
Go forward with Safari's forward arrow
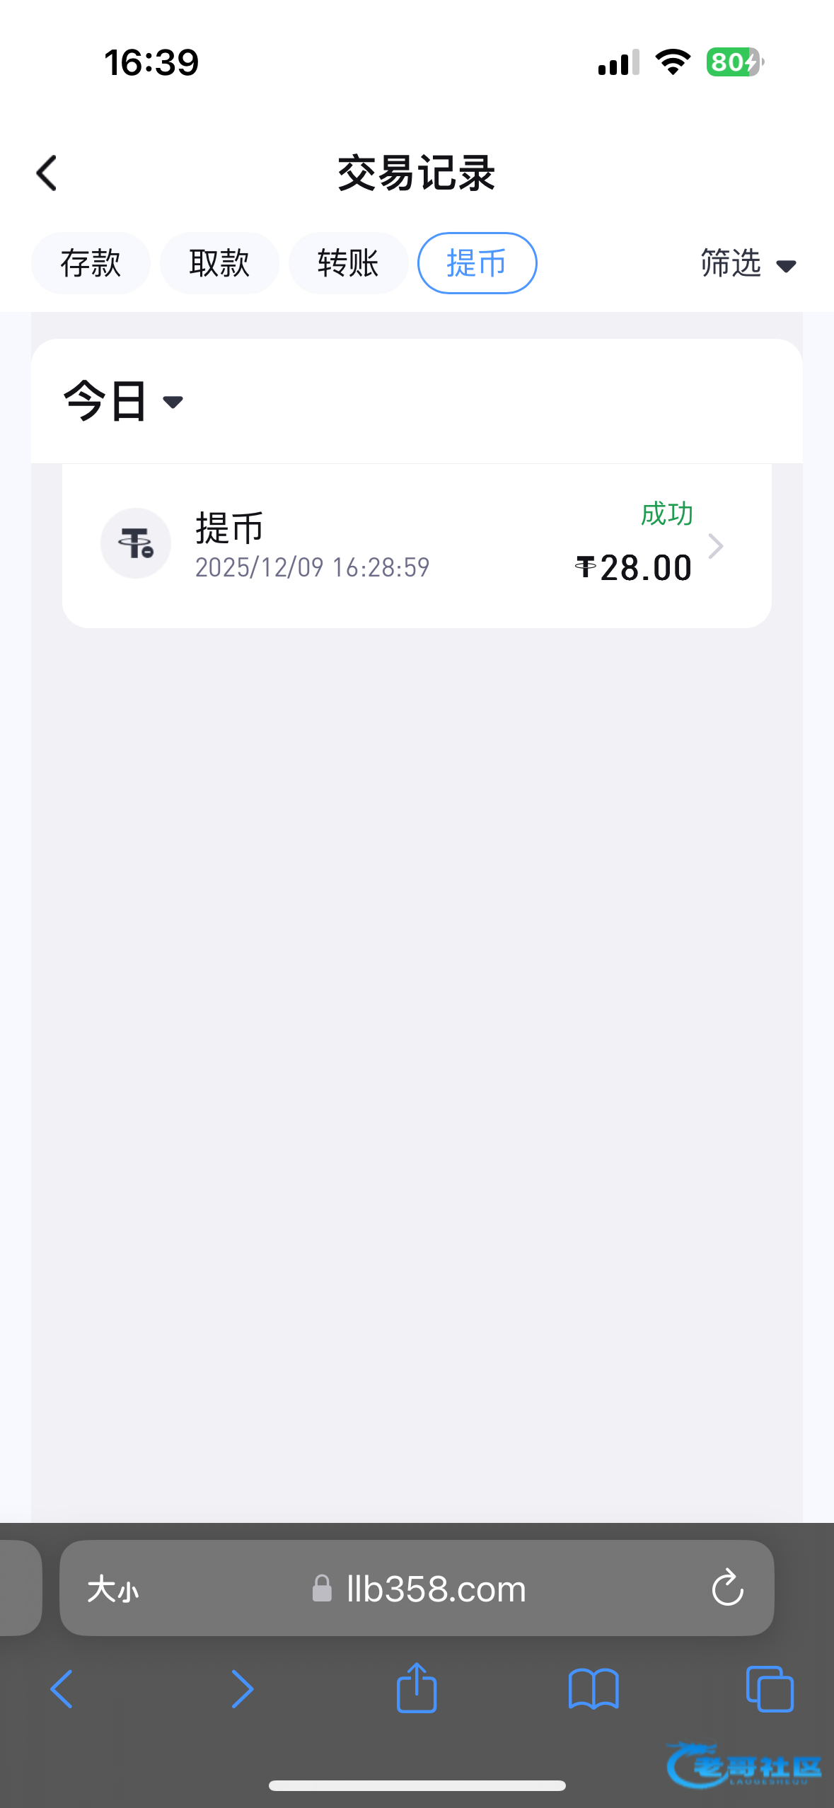[242, 1688]
